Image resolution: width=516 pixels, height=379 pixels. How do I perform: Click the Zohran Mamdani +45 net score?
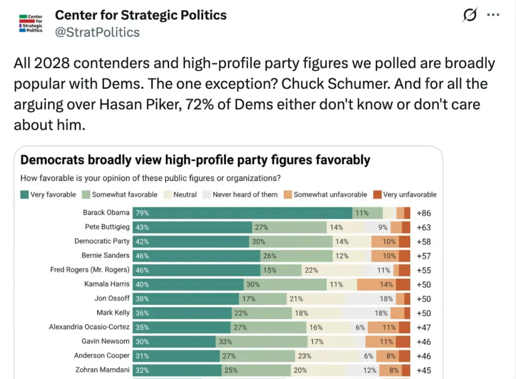click(x=423, y=370)
